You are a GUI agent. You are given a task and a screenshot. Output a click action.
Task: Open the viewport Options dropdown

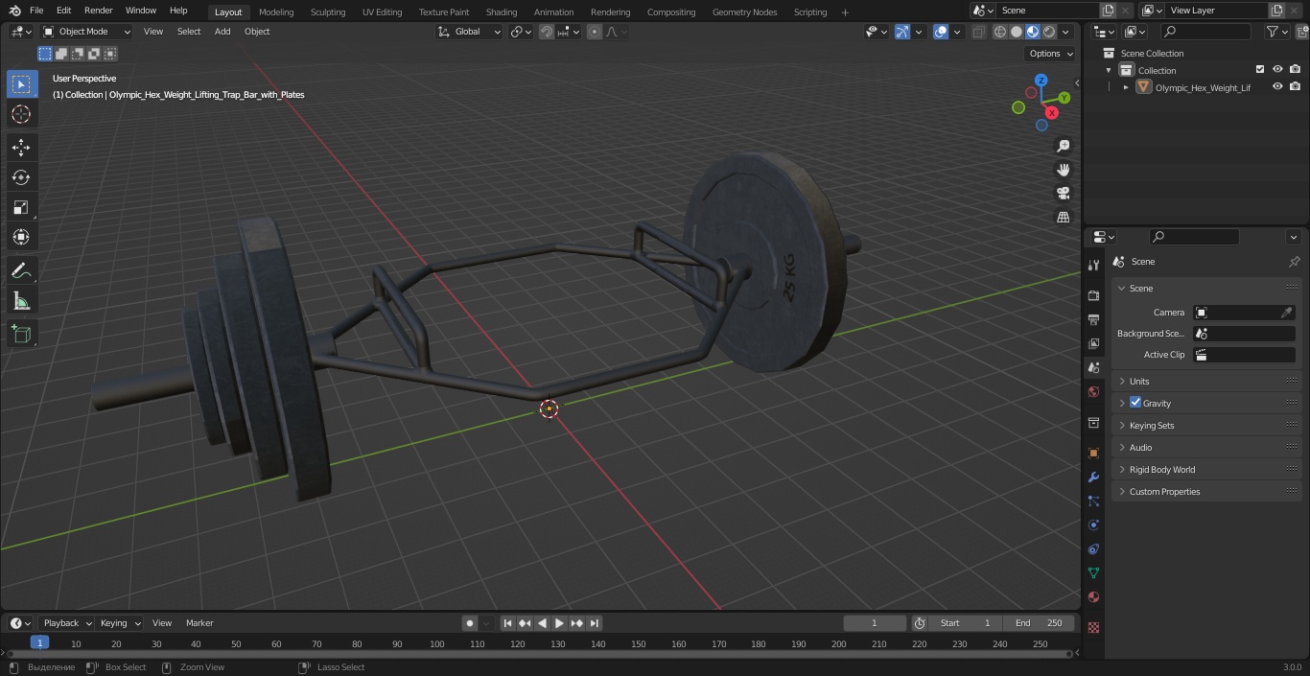(1050, 54)
